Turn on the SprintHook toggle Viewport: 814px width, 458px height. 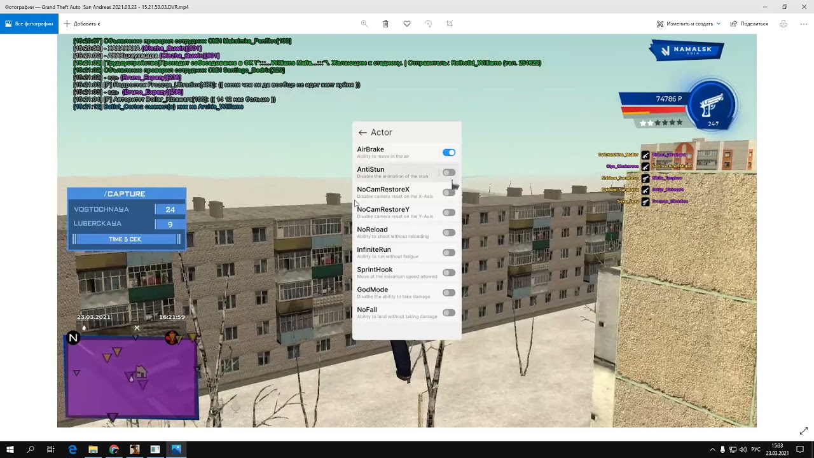point(449,273)
